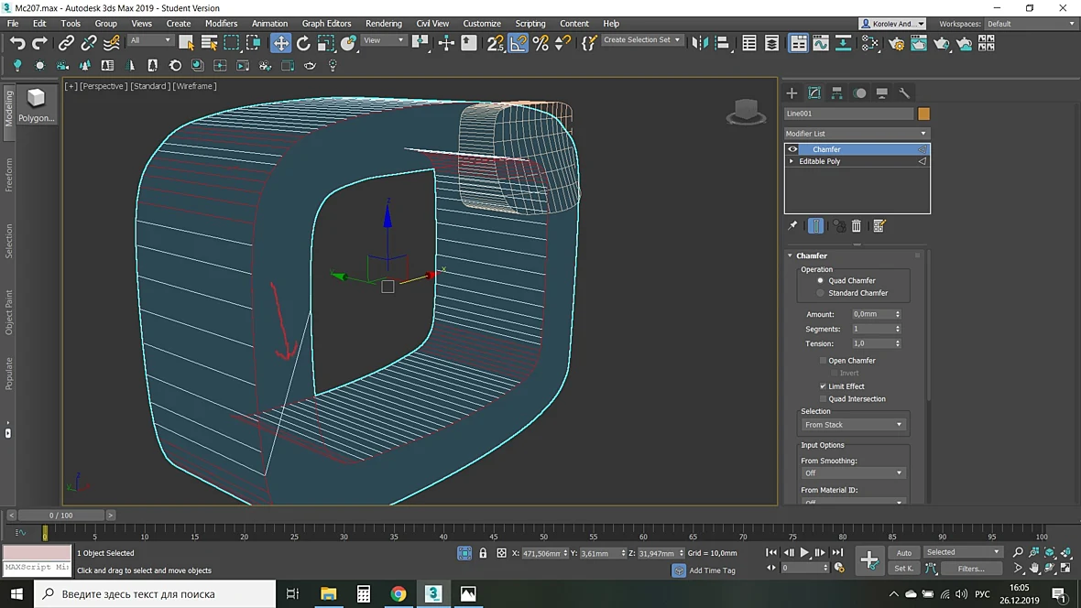Viewport: 1081px width, 608px height.
Task: Open the Hierarchy panel icon
Action: pyautogui.click(x=837, y=93)
